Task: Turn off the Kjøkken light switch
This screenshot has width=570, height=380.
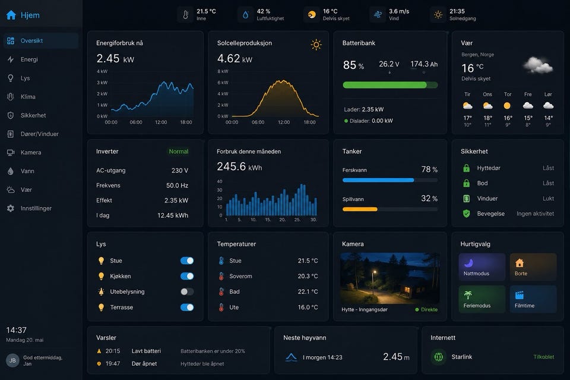Action: pyautogui.click(x=187, y=276)
